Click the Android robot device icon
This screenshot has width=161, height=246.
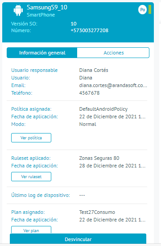tap(18, 10)
